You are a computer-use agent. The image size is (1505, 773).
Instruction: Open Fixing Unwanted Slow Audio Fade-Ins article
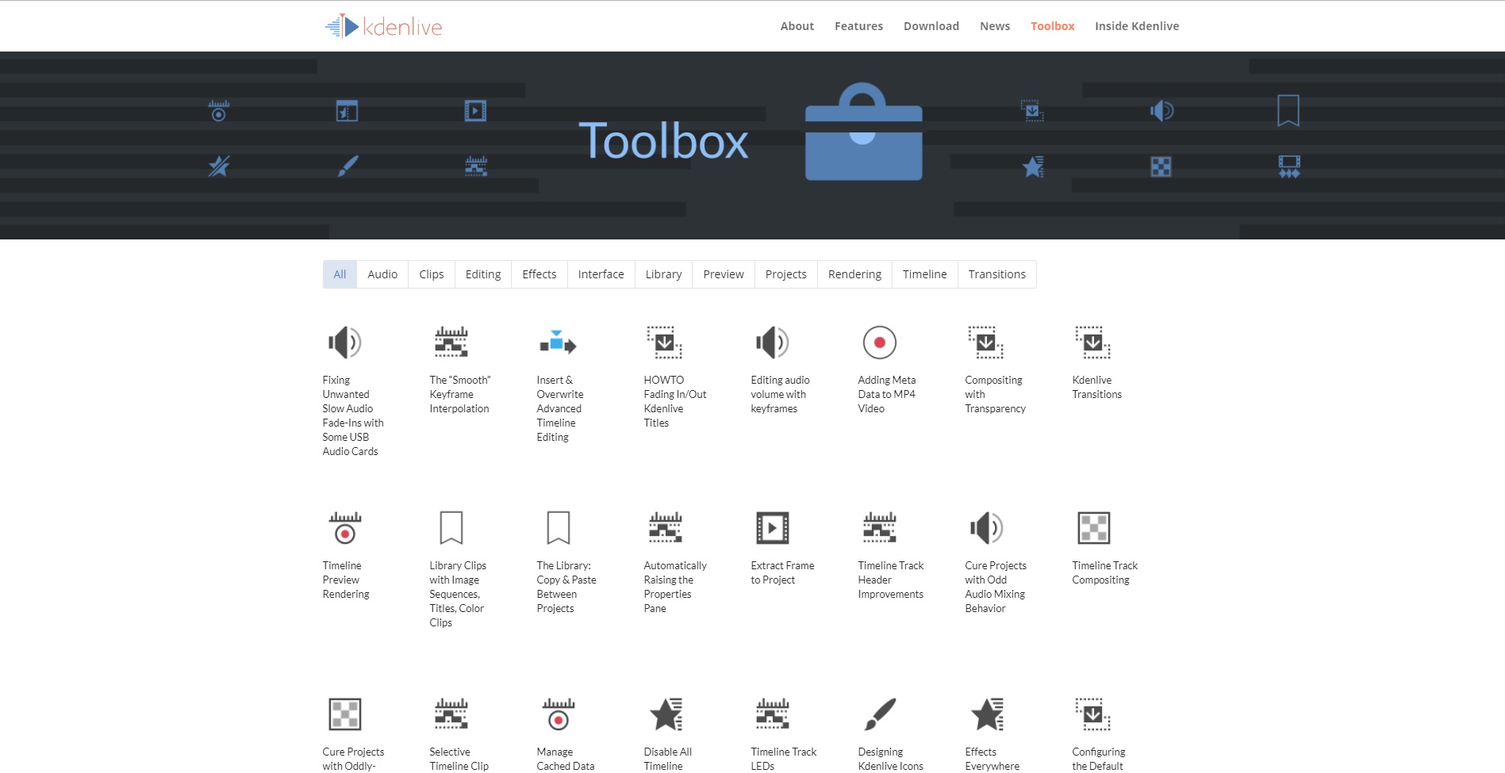tap(353, 415)
